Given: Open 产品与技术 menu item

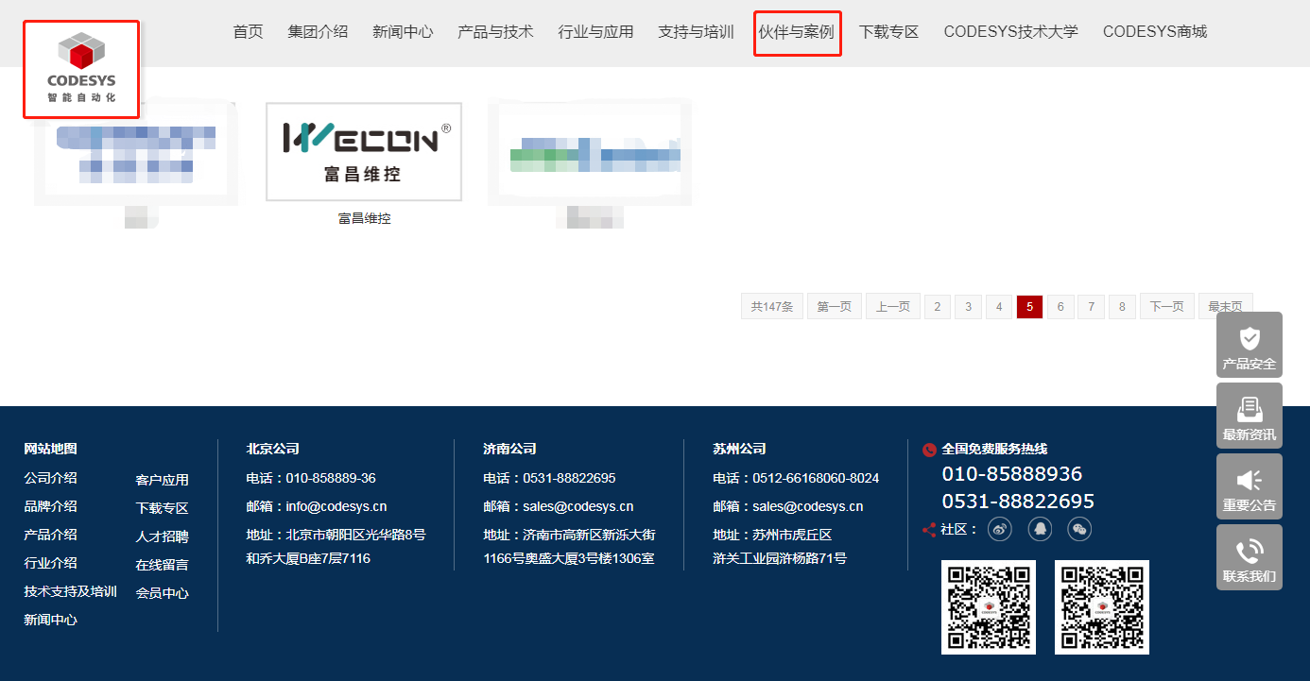Looking at the screenshot, I should [495, 31].
